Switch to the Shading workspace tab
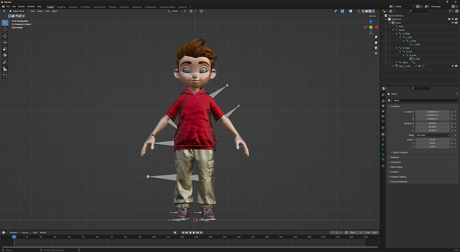Viewport: 460px width, 252px height. point(112,7)
